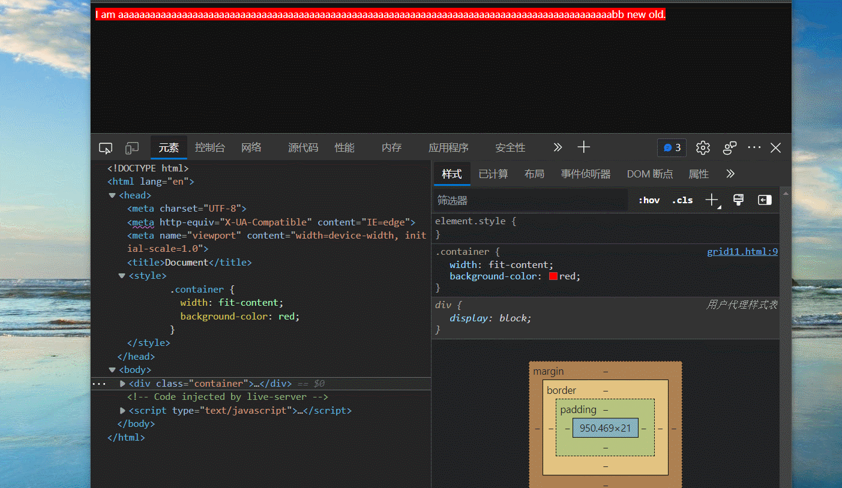Open the three-dot customize DevTools menu
This screenshot has height=488, width=842.
tap(754, 147)
